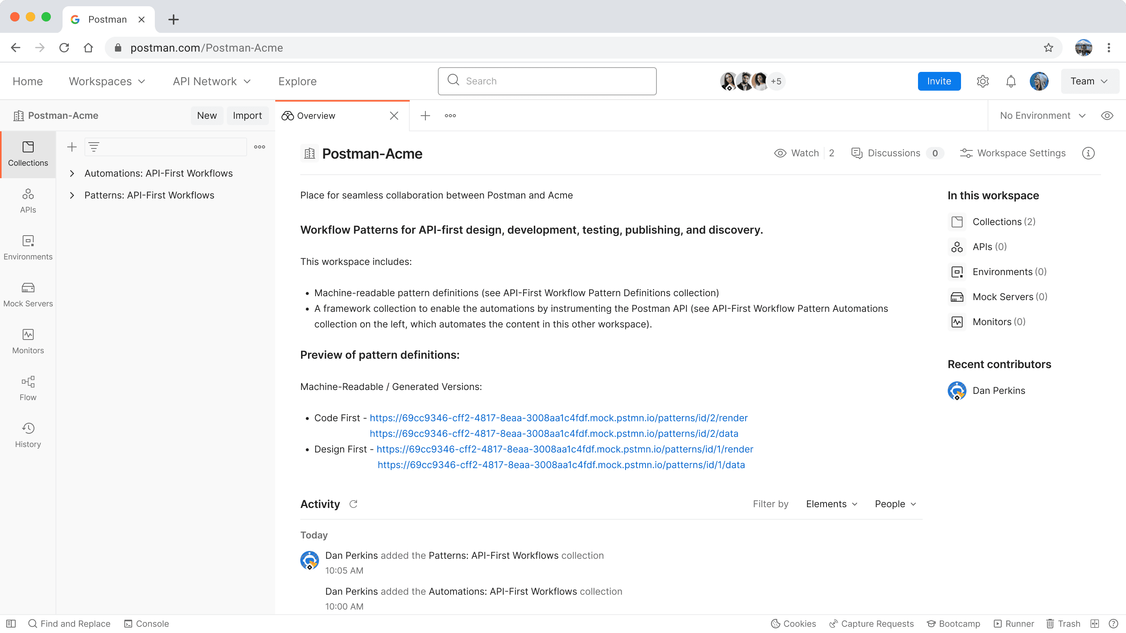Add a new tab with plus icon
The image size is (1126, 633).
425,116
